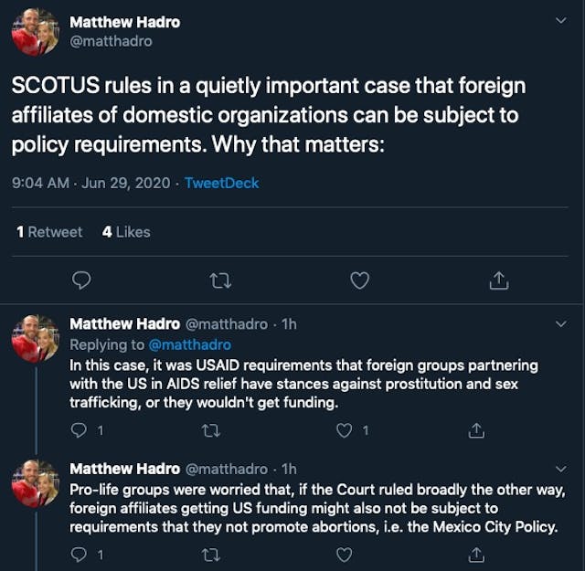Click the @matthadro mention after Replying to
This screenshot has width=585, height=571.
(188, 344)
